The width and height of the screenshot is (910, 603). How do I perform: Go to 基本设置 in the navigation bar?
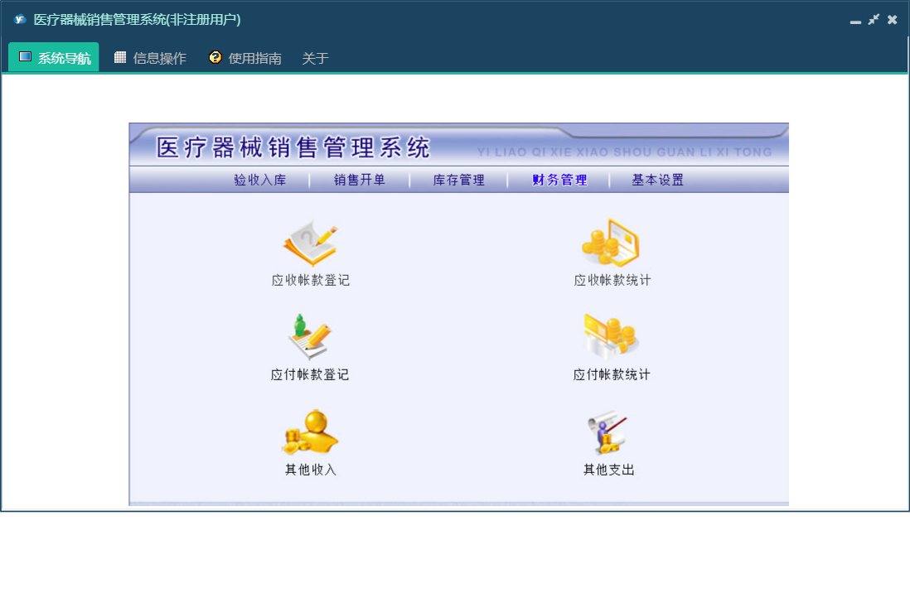(x=658, y=180)
